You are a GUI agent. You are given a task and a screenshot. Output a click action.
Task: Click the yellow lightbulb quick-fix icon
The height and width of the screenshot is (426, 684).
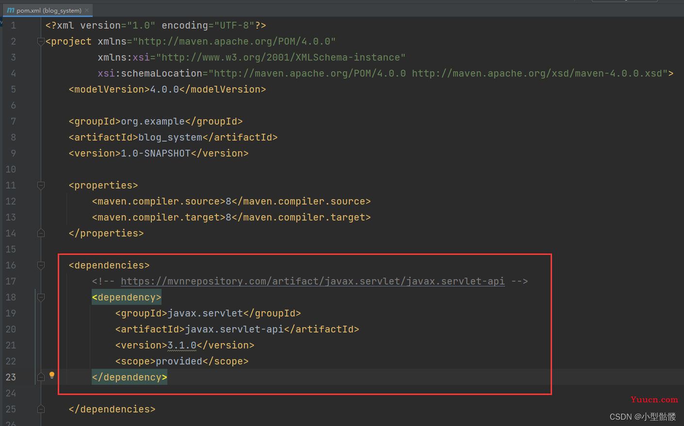point(52,375)
